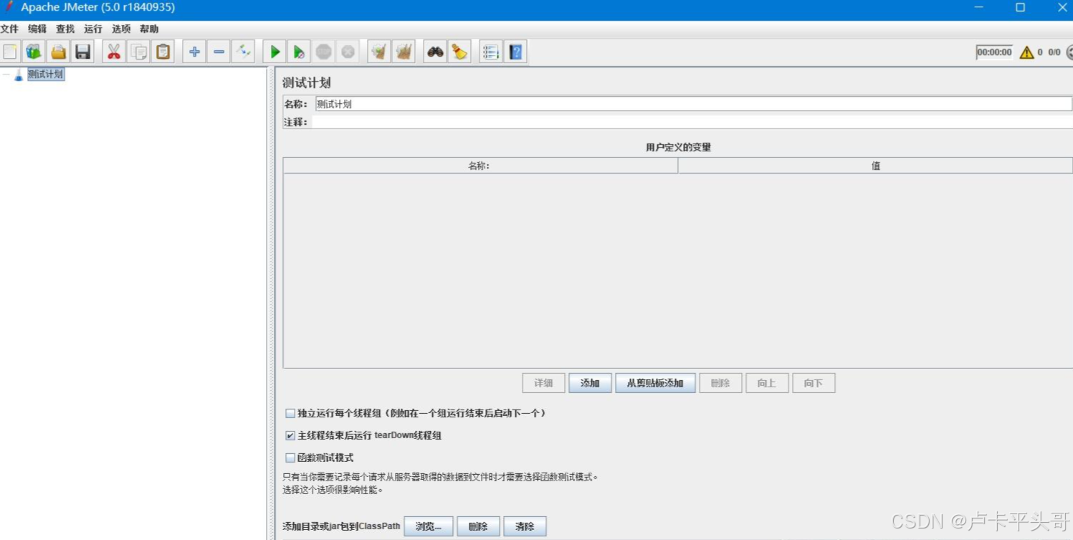Click the Stop test icon

[323, 52]
